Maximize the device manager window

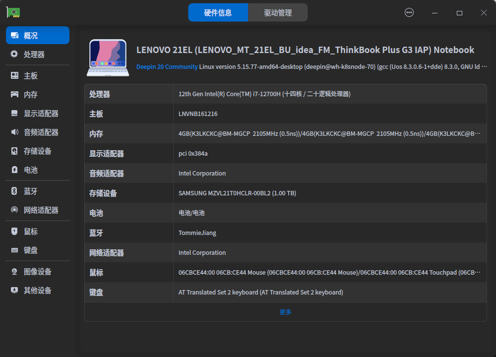[459, 13]
